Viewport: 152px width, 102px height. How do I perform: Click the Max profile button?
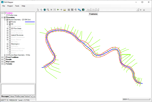click(88, 10)
